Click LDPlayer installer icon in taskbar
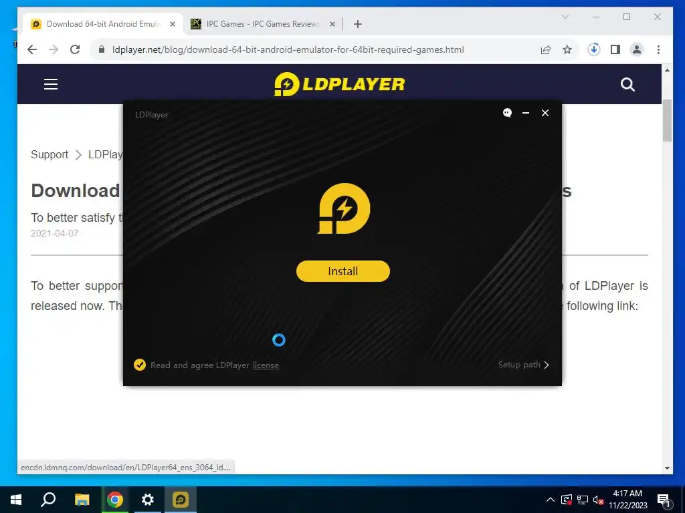 click(x=181, y=500)
